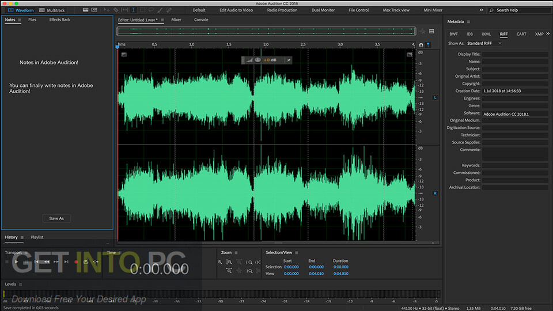Open the Show As Standard RIFF dropdown
553x311 pixels.
coord(484,43)
